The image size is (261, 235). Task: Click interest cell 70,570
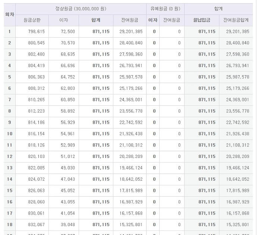tap(68, 43)
